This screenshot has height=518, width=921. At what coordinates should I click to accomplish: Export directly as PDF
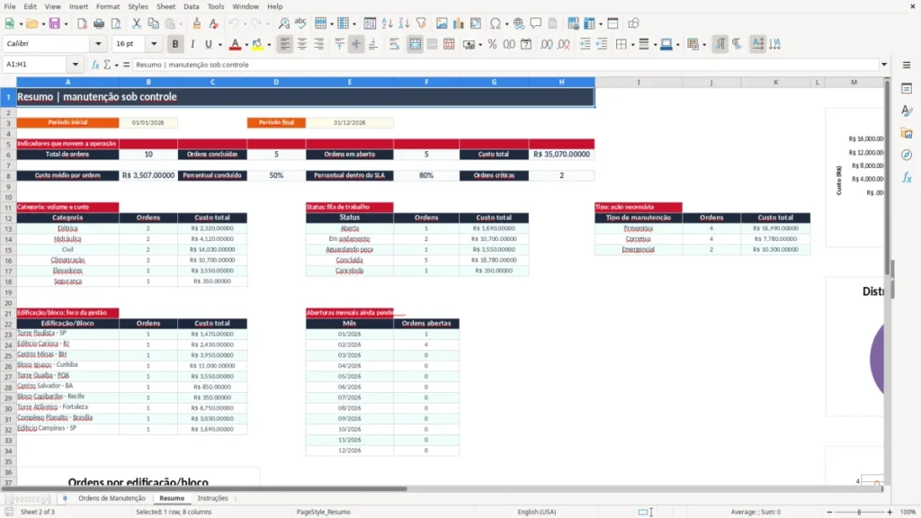[x=82, y=23]
